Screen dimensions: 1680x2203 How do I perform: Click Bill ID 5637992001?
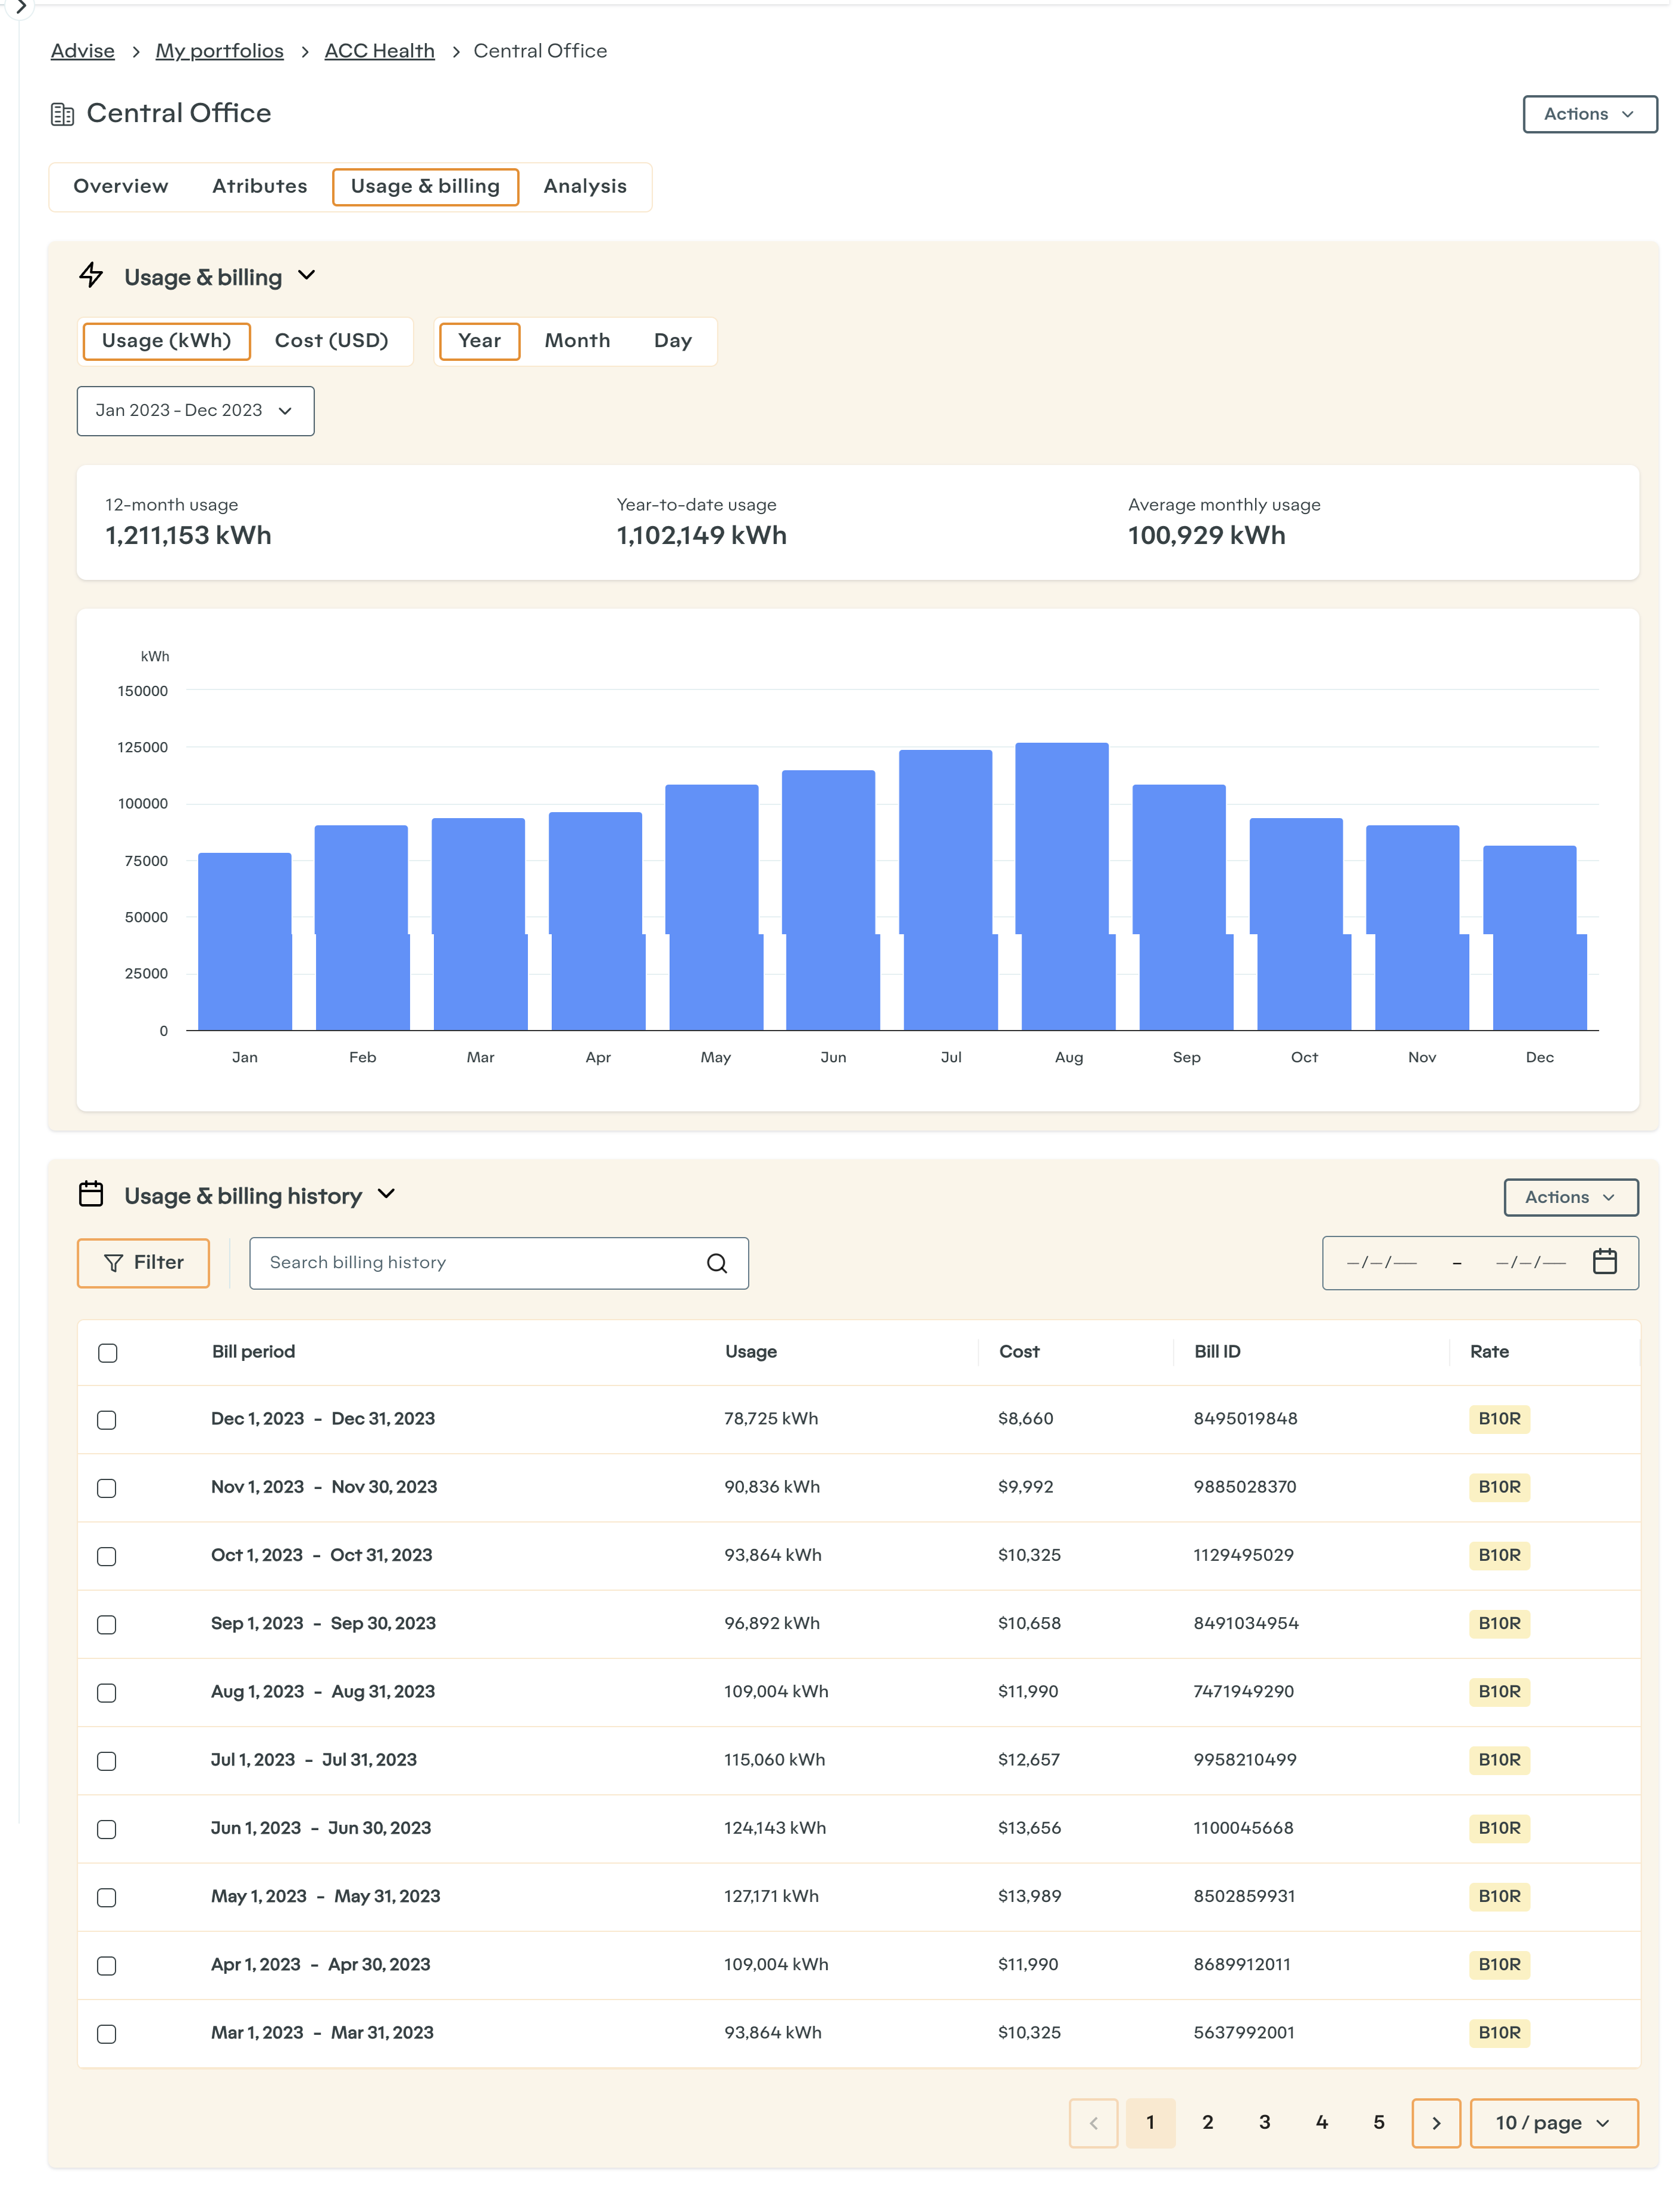coord(1243,2033)
